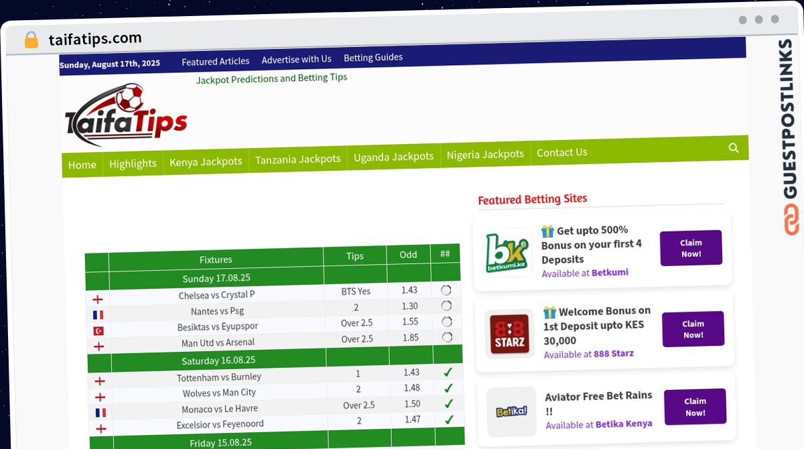The image size is (804, 449).
Task: Click Tottenham vs Burnley fixture
Action: [x=219, y=377]
